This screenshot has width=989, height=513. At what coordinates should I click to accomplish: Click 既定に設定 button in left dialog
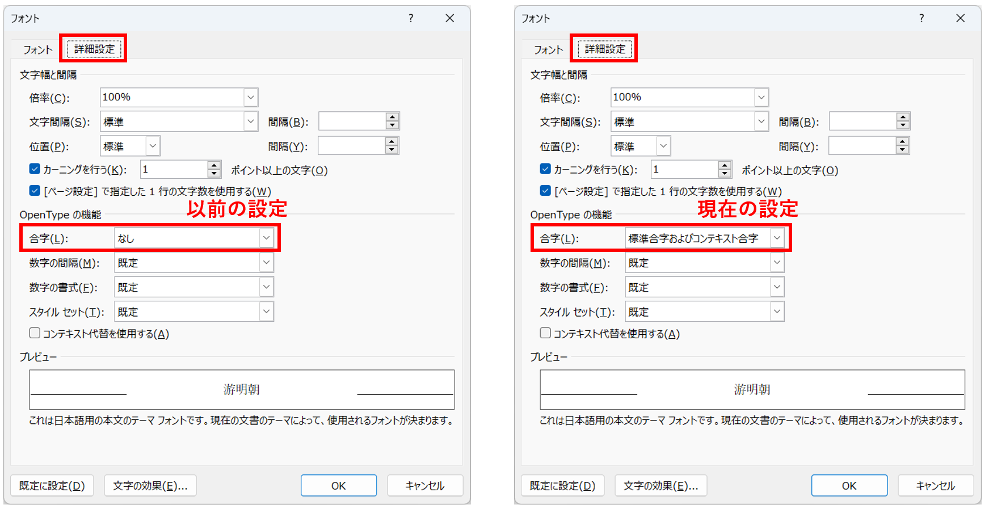point(52,486)
